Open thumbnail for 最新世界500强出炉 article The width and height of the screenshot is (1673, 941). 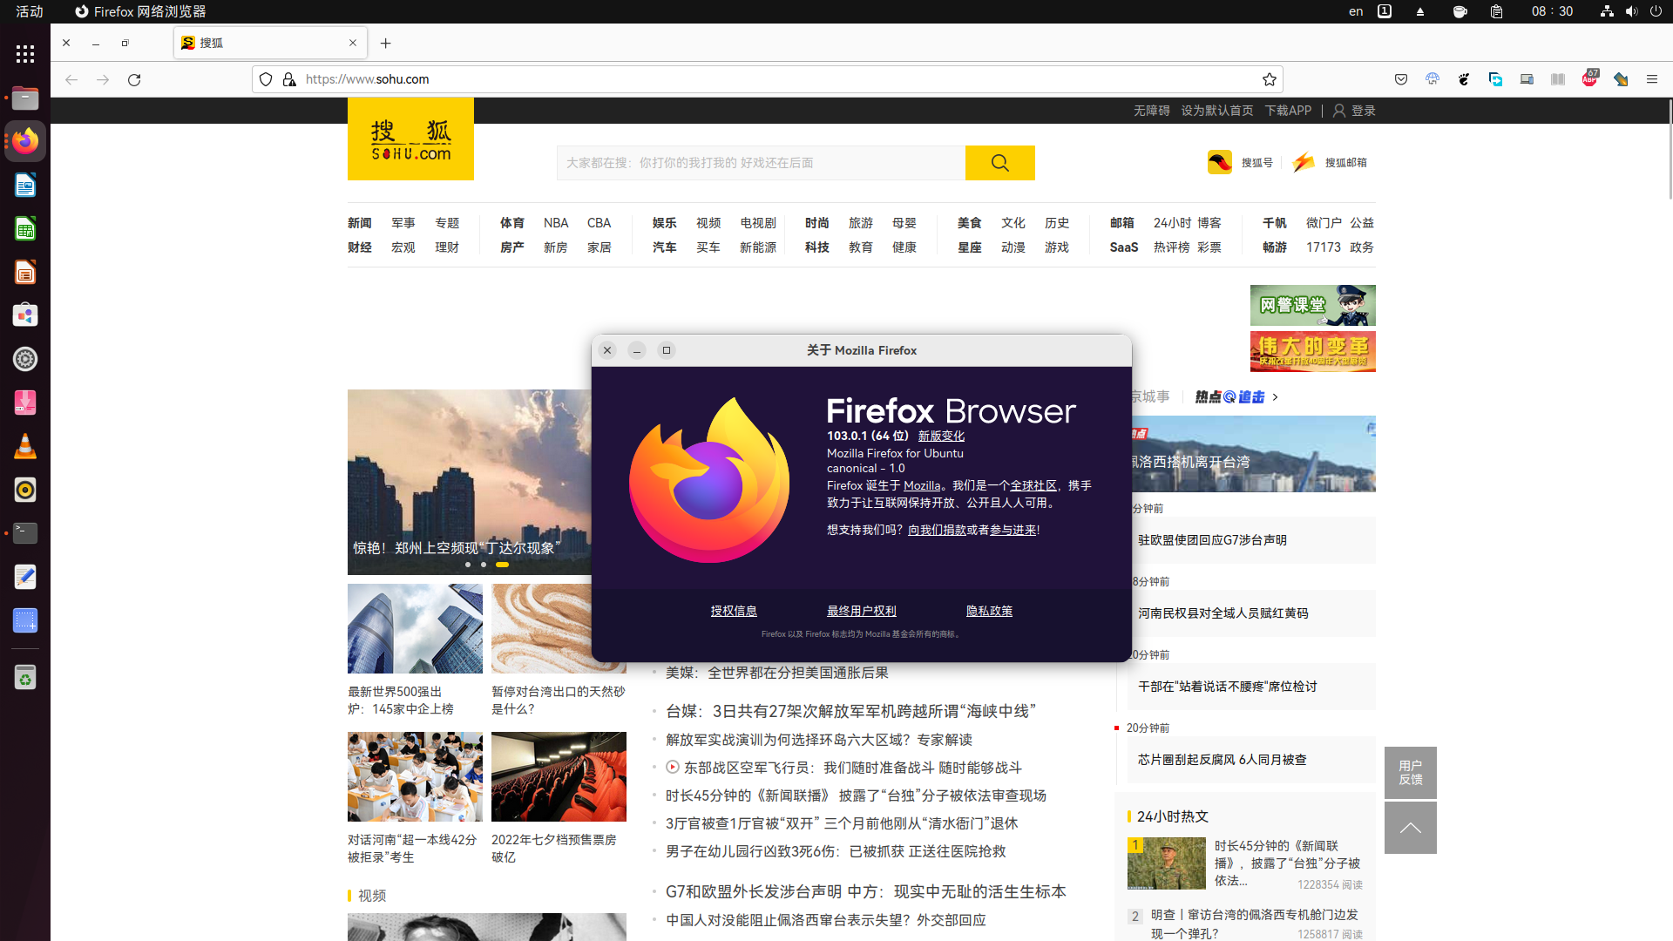pyautogui.click(x=415, y=628)
